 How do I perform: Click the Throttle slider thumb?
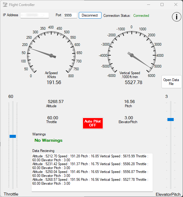(13, 136)
